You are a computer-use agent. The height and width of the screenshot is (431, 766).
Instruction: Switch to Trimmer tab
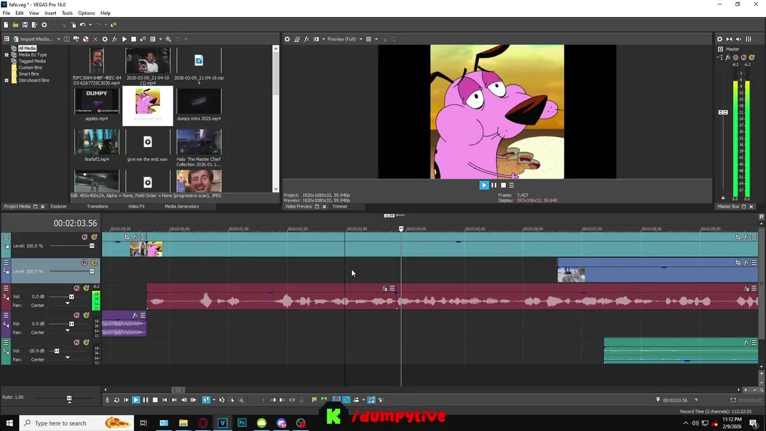340,207
